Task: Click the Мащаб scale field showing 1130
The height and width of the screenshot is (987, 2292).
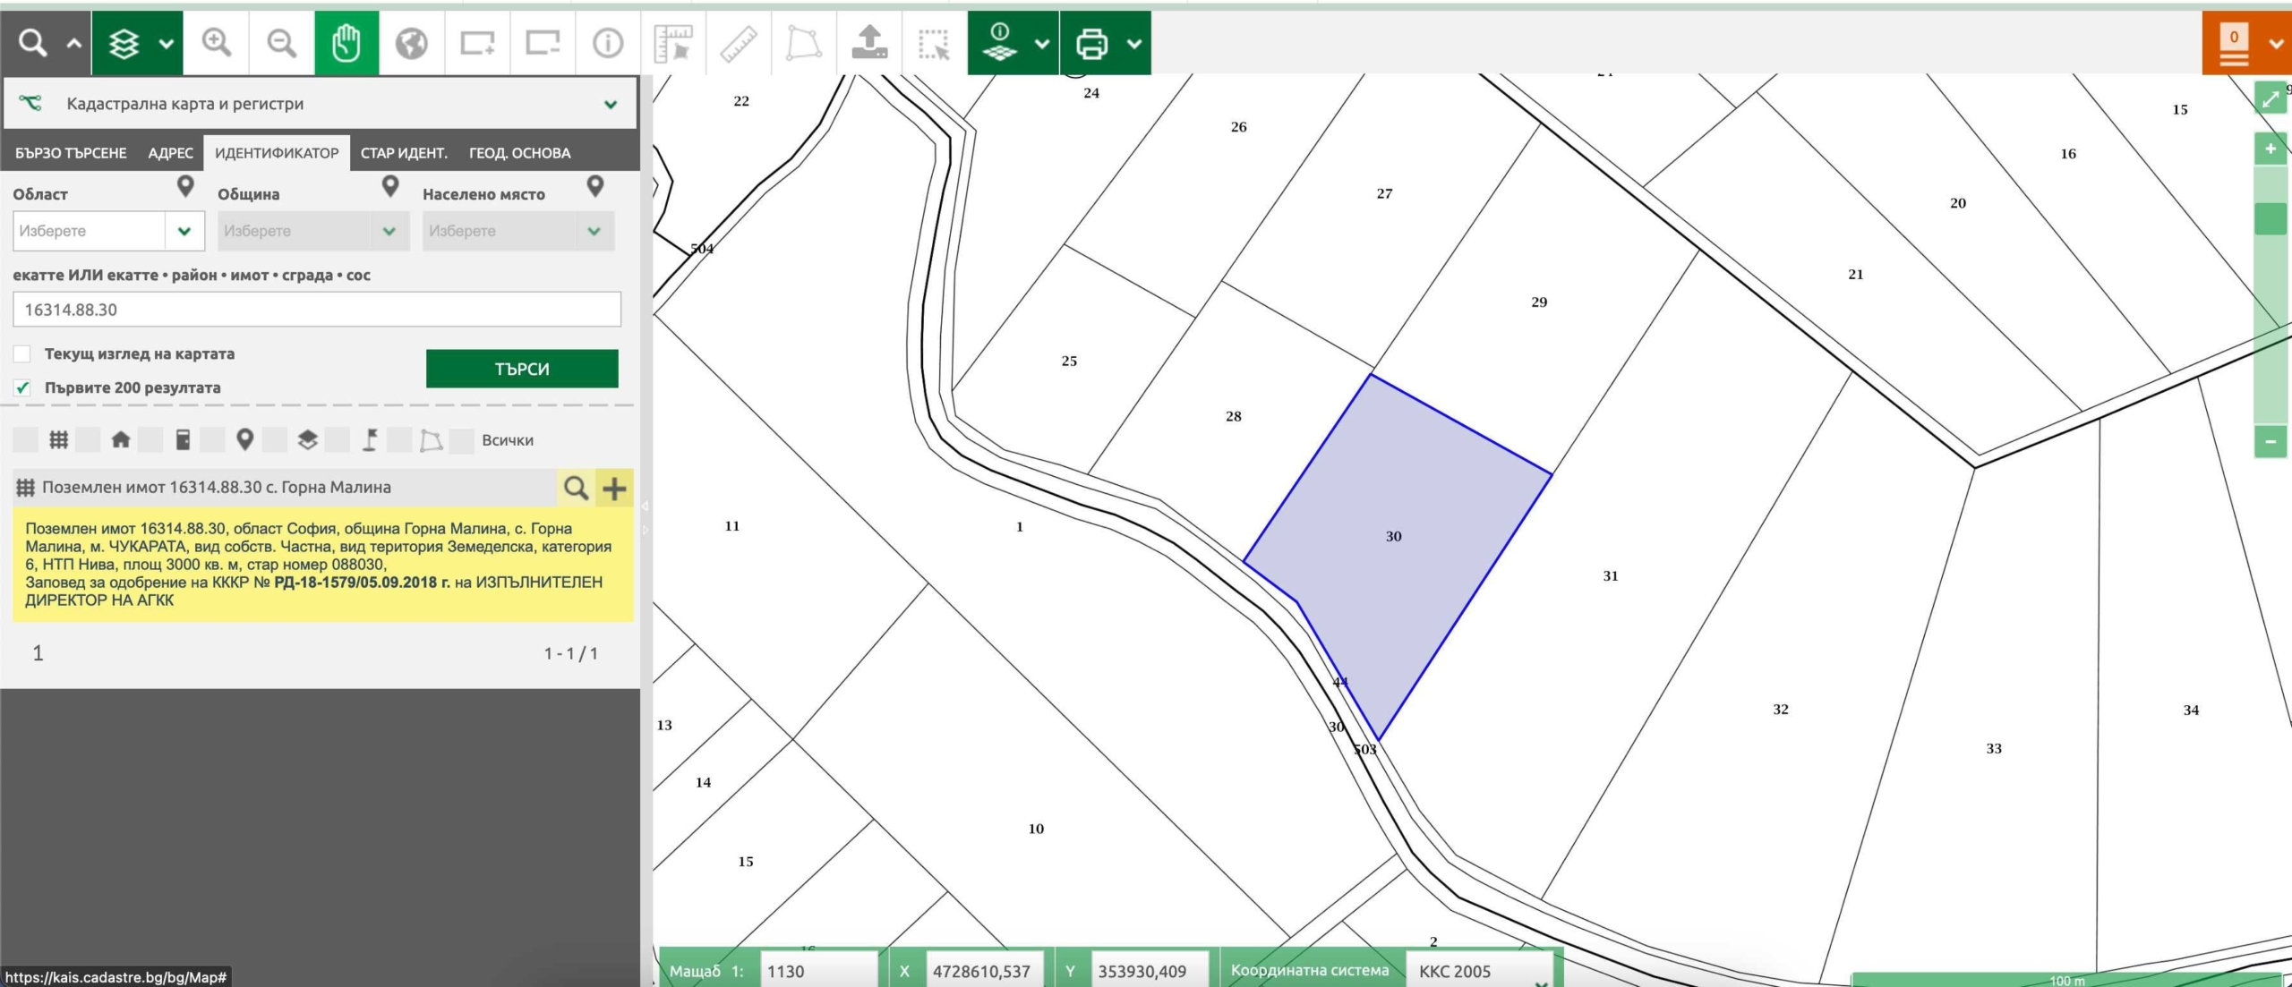Action: pyautogui.click(x=818, y=971)
